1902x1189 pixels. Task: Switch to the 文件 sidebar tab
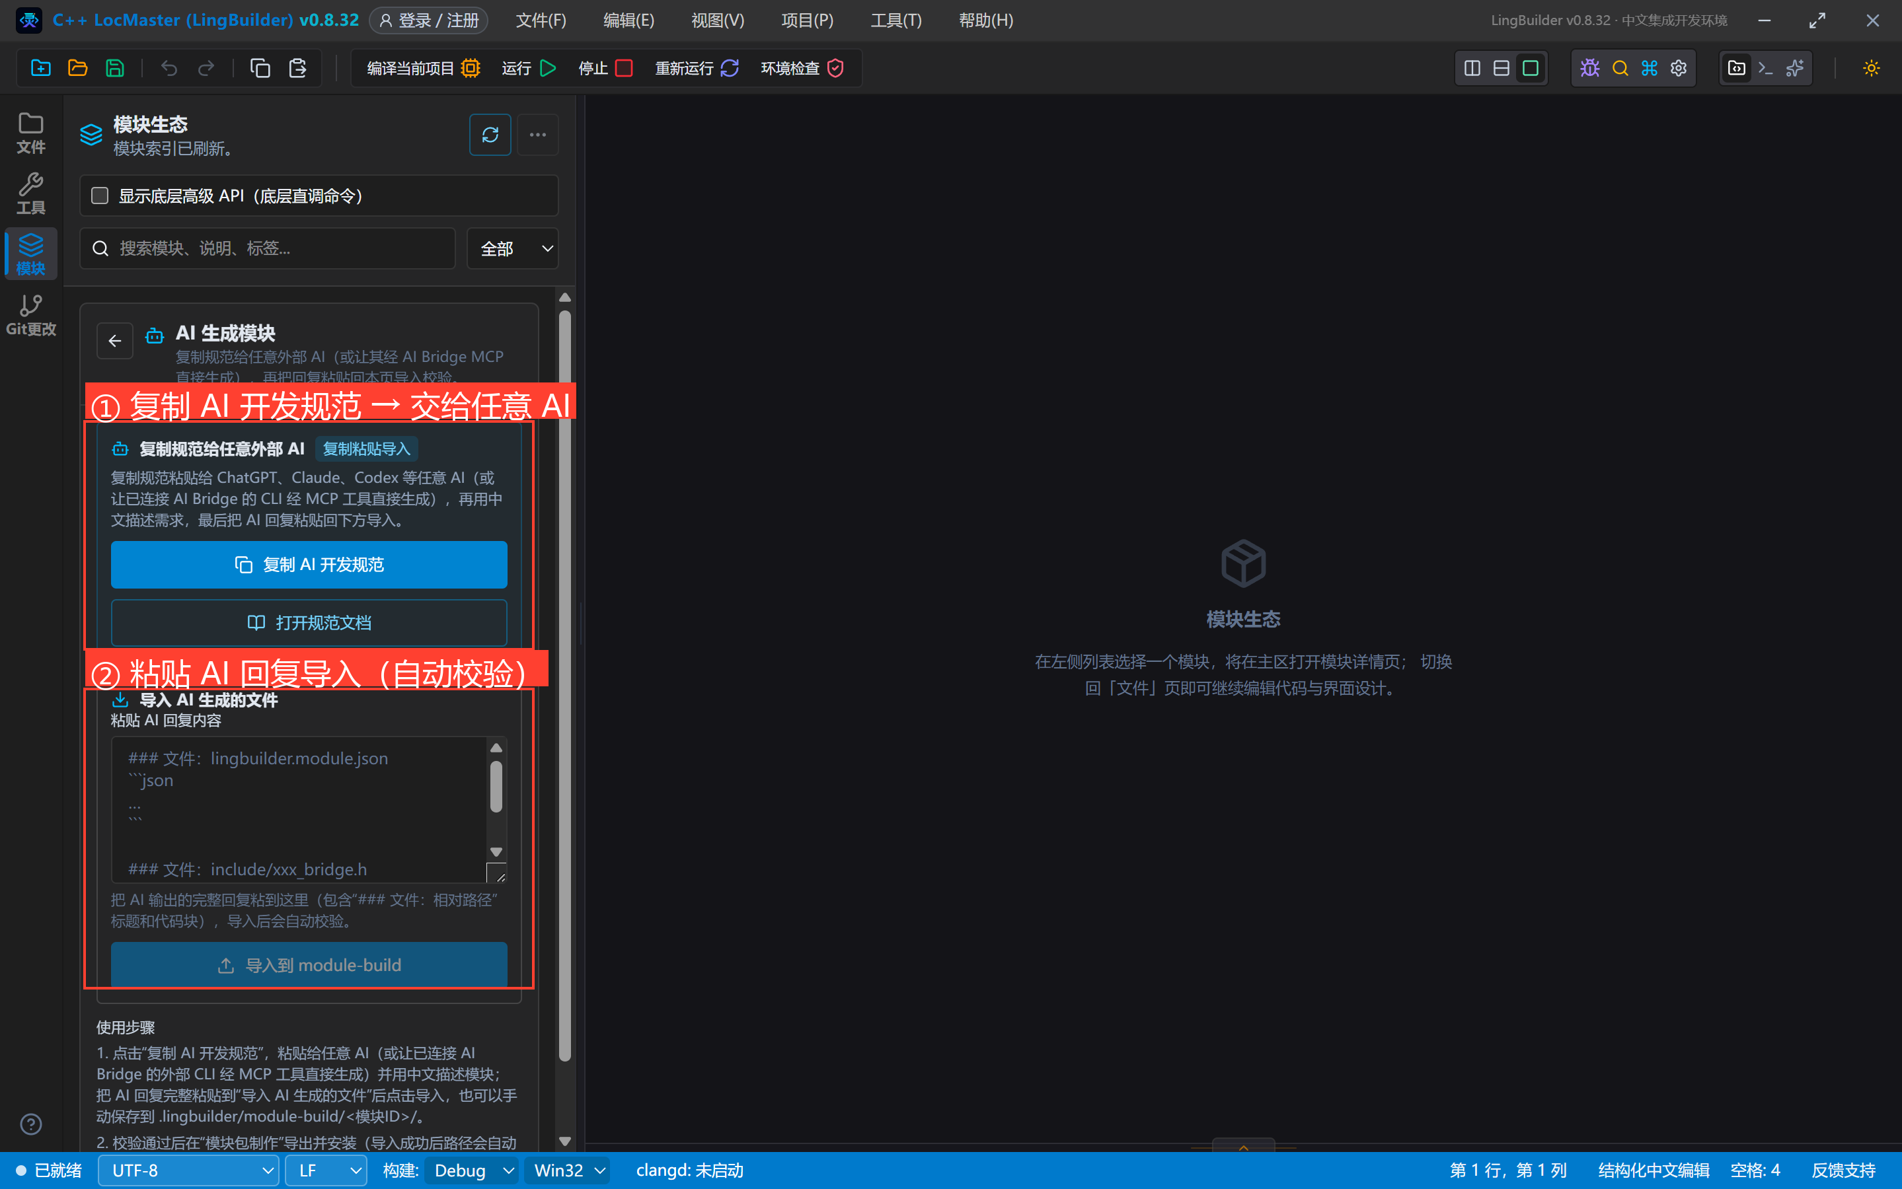pos(30,132)
